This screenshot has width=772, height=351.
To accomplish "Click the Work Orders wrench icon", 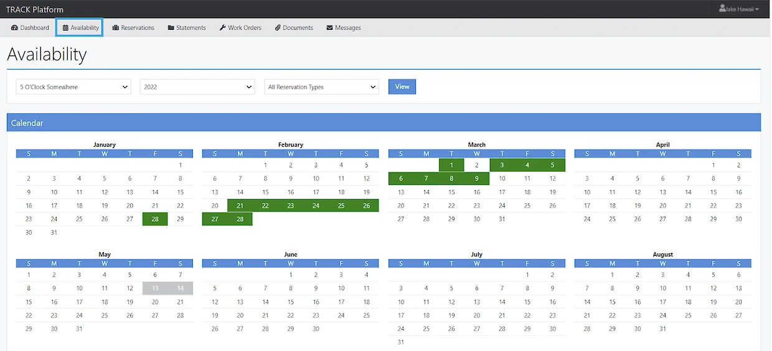I will [x=223, y=28].
